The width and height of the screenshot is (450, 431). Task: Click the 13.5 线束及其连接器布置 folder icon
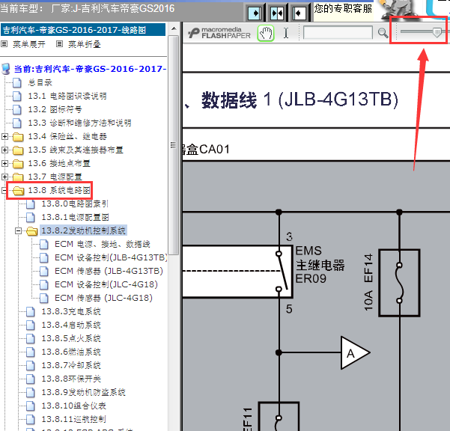tap(18, 150)
